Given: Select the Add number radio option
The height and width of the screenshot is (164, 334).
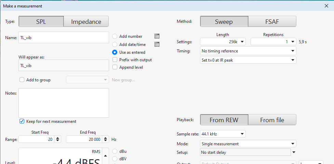Looking at the screenshot, I should [115, 36].
